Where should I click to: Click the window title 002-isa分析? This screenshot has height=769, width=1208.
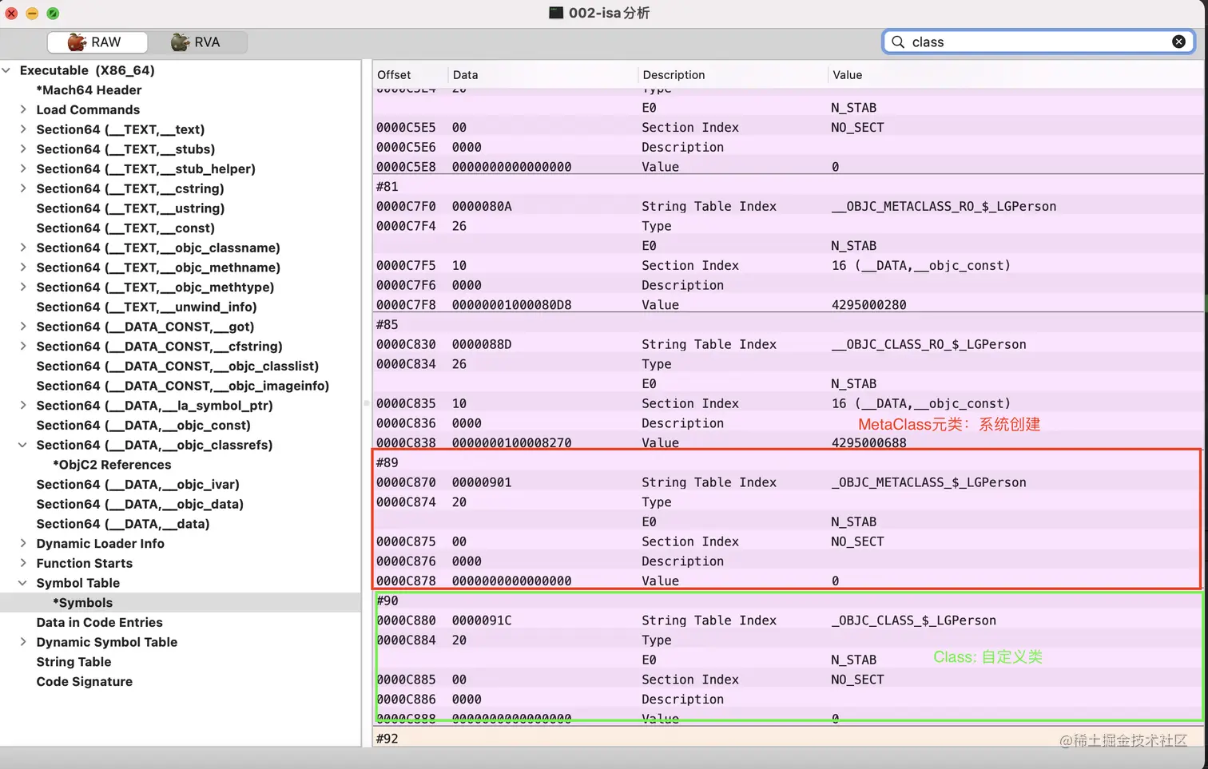click(609, 13)
